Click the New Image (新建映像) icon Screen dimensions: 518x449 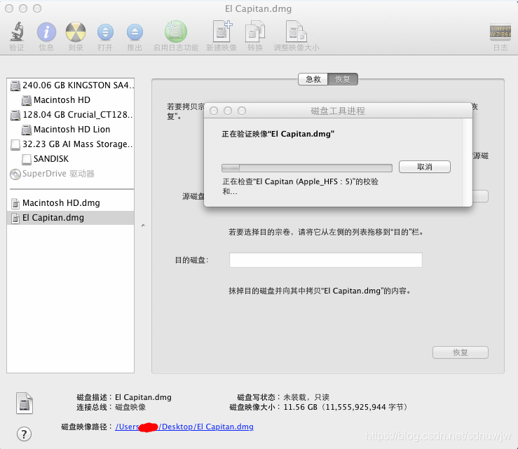point(221,32)
